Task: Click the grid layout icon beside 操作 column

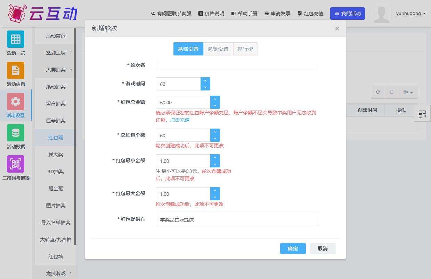Action: [x=422, y=113]
